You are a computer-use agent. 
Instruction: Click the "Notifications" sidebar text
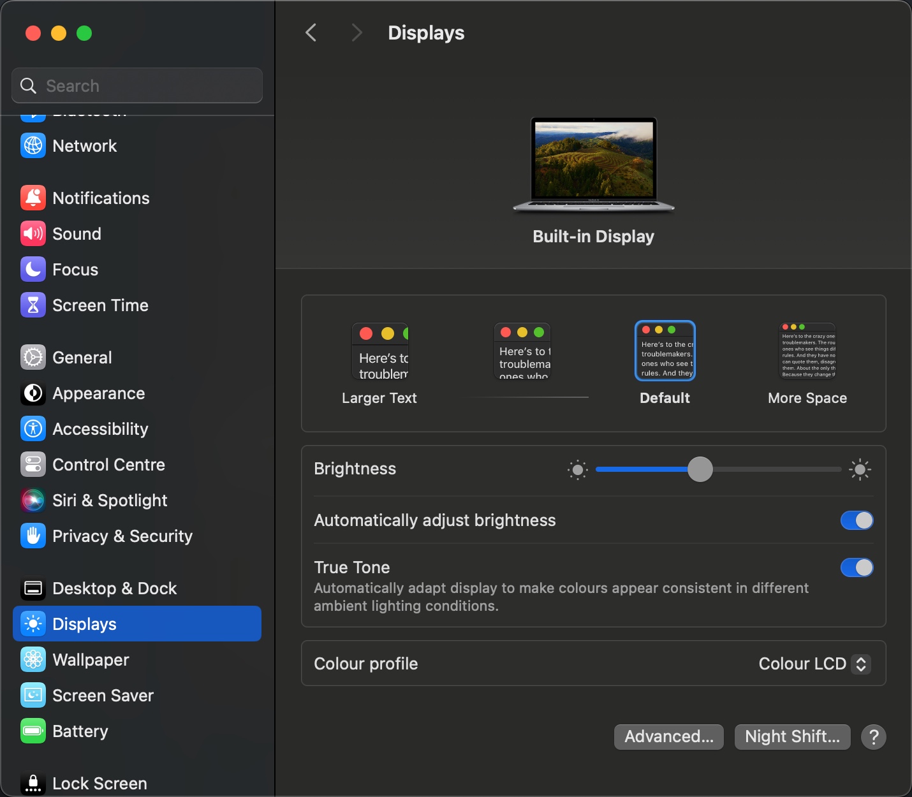pos(101,198)
